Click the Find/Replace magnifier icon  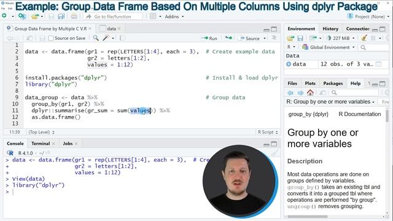tap(96, 38)
